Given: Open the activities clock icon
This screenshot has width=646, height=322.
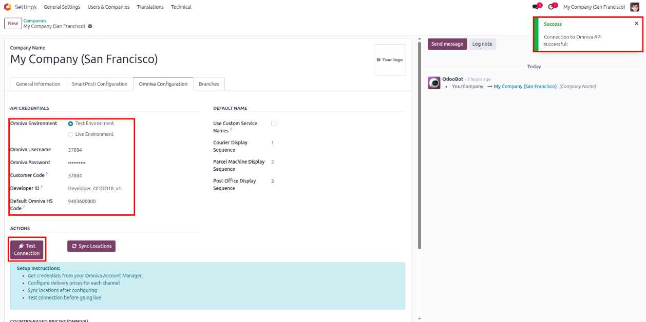Looking at the screenshot, I should point(551,7).
